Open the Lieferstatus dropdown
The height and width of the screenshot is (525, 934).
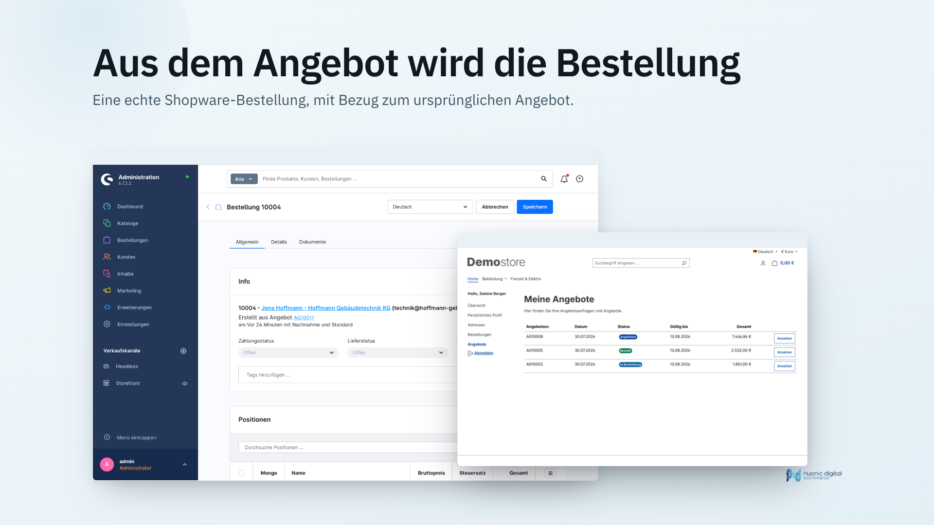(398, 353)
